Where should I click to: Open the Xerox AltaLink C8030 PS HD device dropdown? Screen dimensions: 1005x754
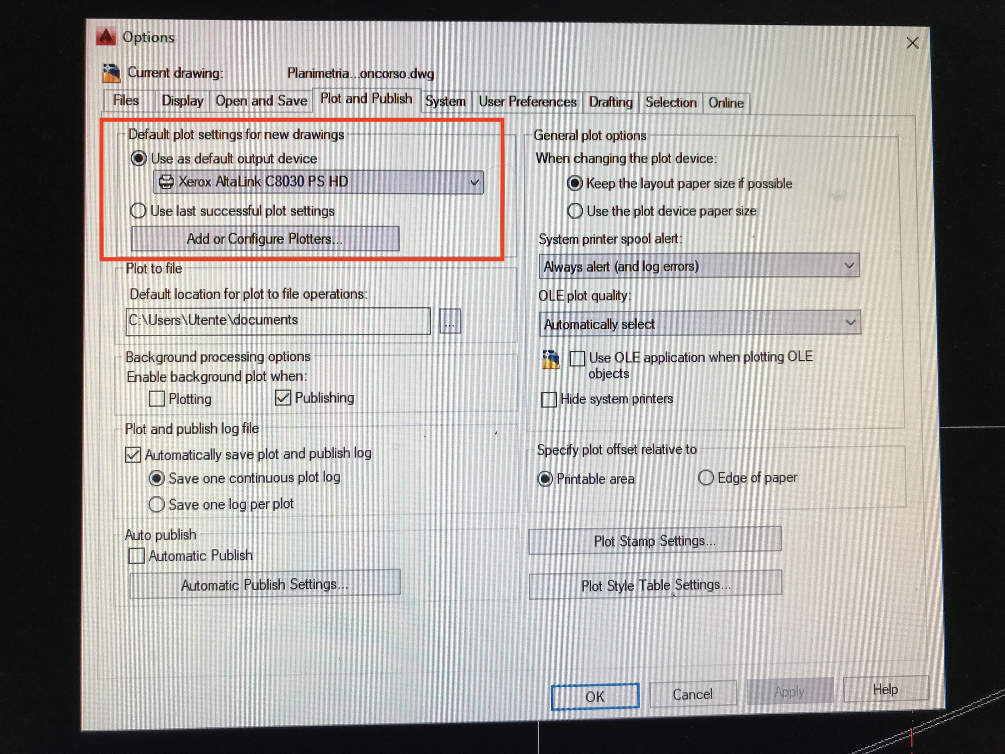click(319, 182)
